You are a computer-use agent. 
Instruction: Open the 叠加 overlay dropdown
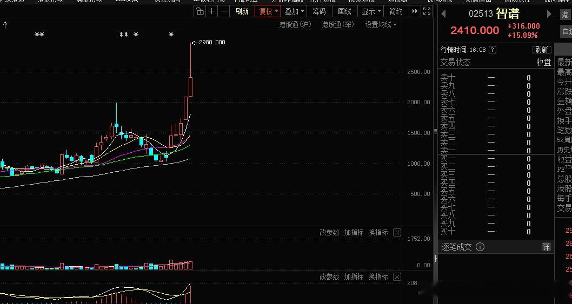294,11
